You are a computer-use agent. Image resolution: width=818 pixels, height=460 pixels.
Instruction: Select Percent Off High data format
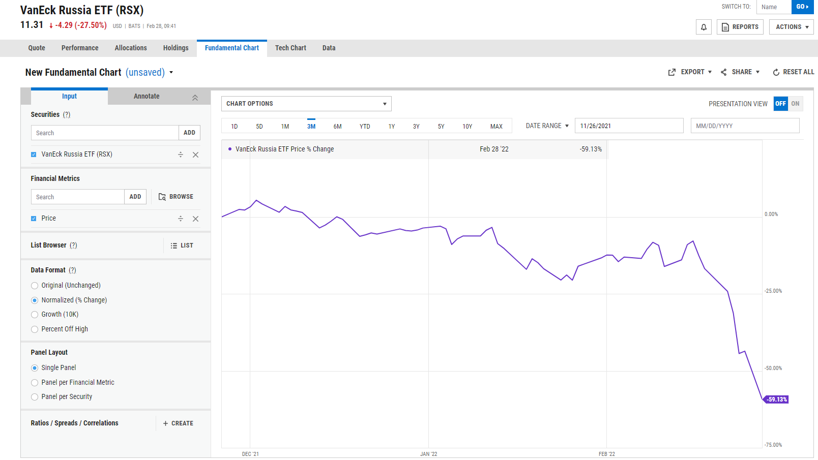tap(35, 329)
